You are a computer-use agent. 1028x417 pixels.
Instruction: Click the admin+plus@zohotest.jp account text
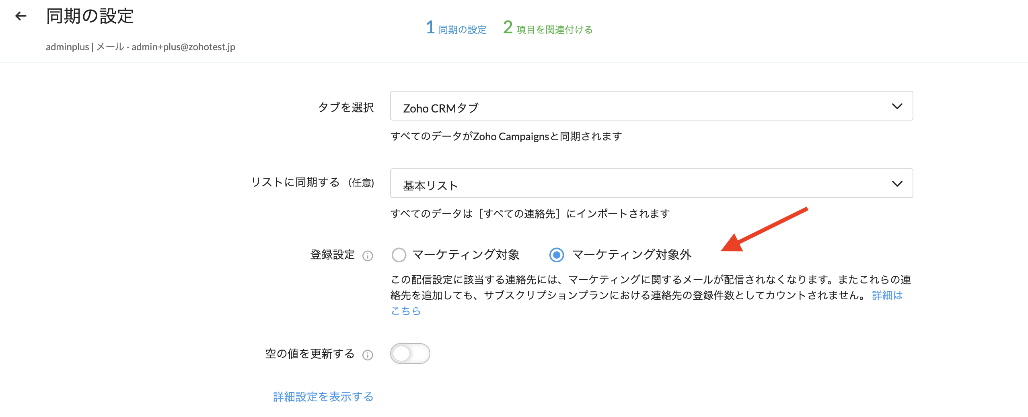pyautogui.click(x=183, y=47)
